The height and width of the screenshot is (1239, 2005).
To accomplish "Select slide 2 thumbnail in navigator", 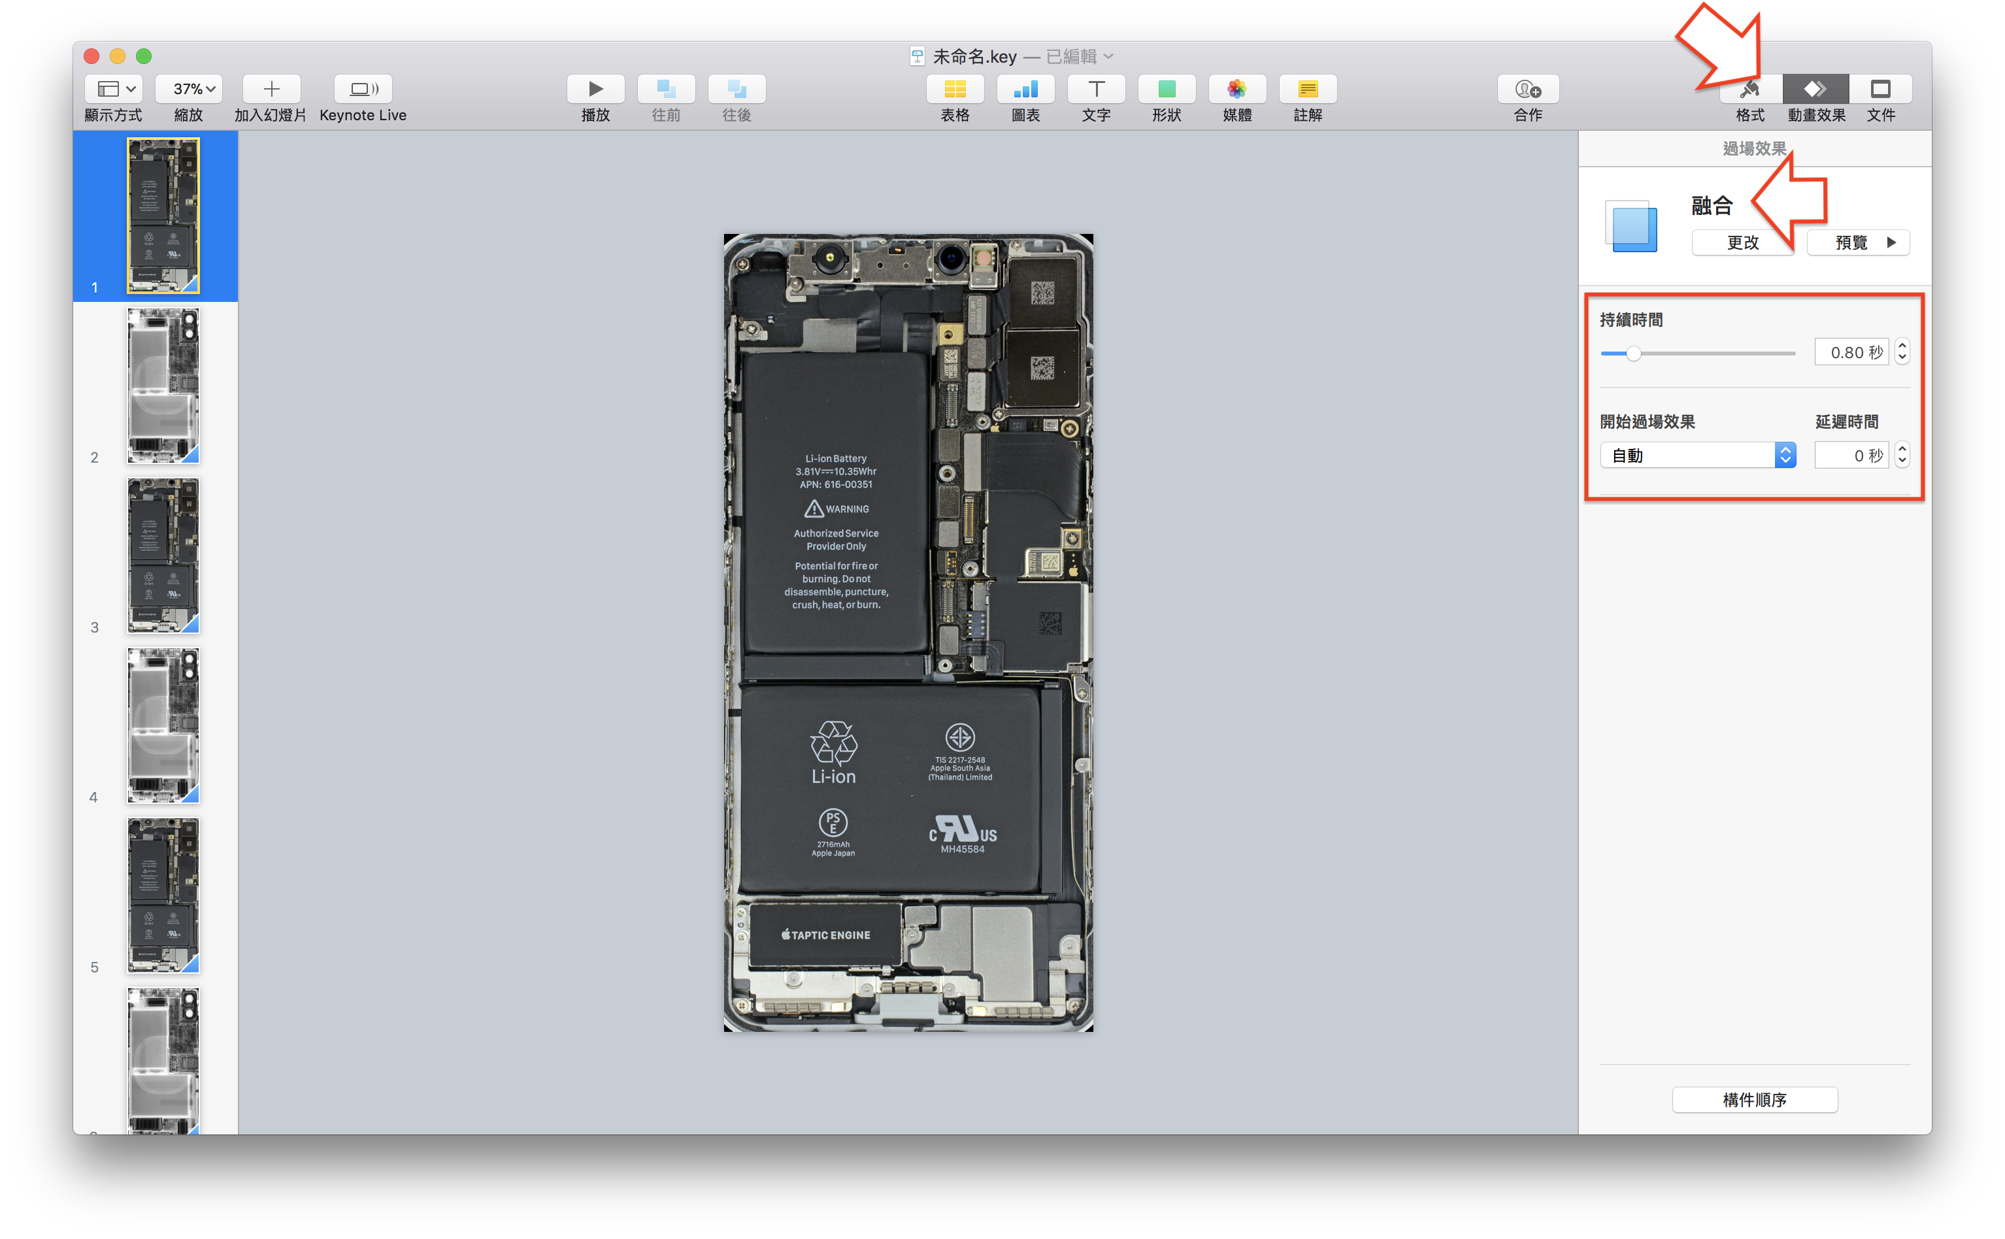I will 163,385.
